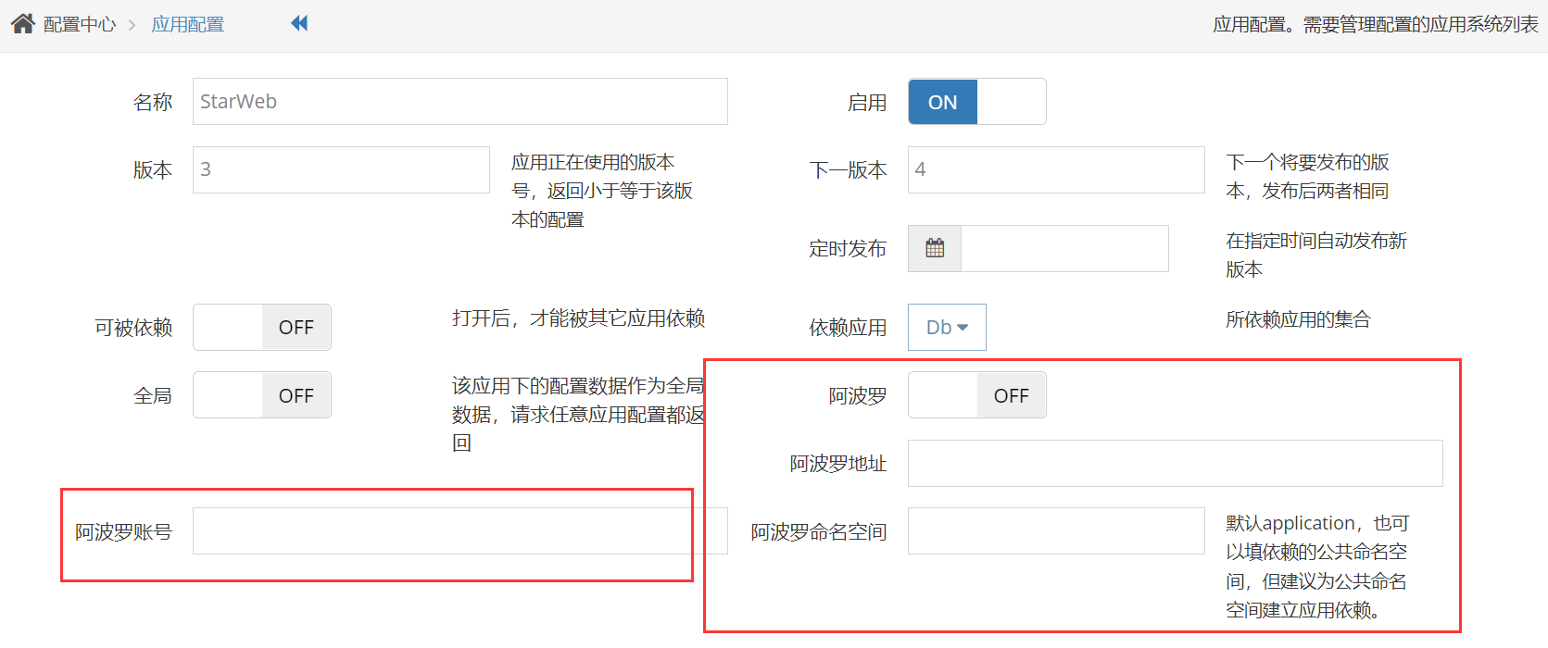
Task: Click the 阿波罗地址 input field
Action: coord(1175,463)
